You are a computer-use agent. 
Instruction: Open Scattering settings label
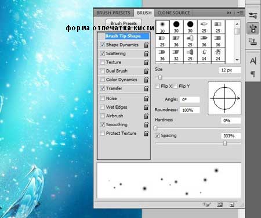116,53
